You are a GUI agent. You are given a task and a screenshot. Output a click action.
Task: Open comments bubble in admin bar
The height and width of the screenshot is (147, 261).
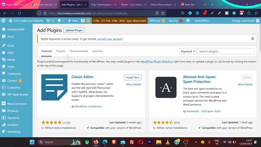(x=61, y=21)
